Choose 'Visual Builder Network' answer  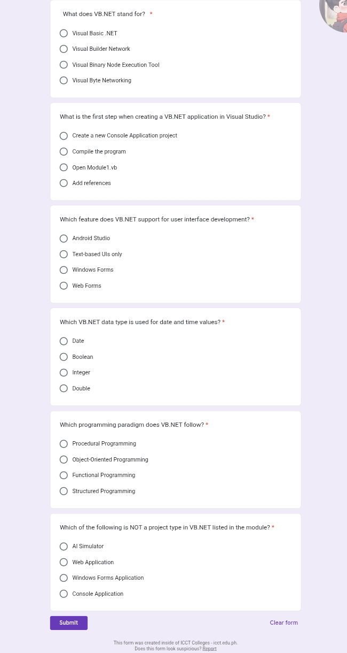64,49
